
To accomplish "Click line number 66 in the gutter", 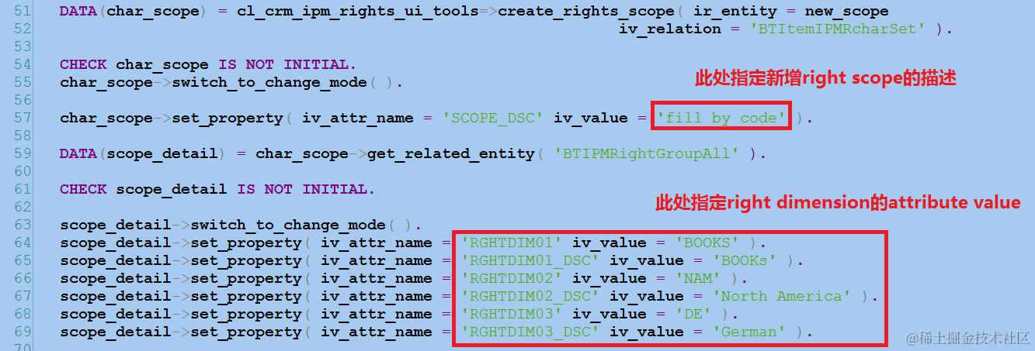I will [23, 278].
